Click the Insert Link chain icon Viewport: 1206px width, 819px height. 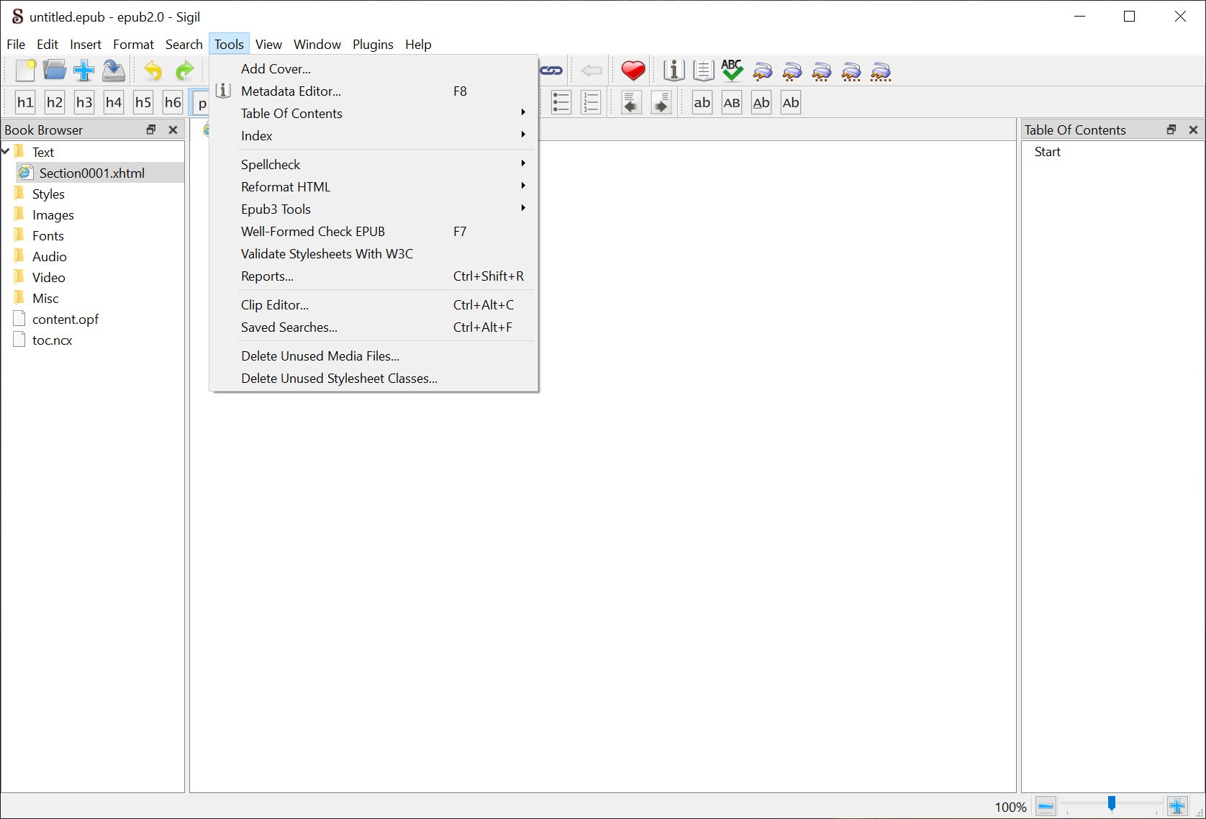click(x=551, y=71)
